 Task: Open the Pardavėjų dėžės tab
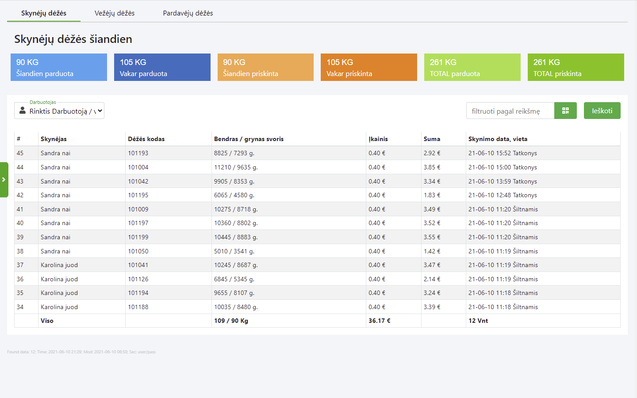point(188,13)
